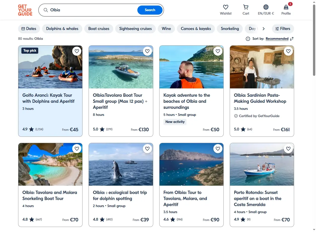
Task: Open the Profile icon with notification badge
Action: pos(286,7)
